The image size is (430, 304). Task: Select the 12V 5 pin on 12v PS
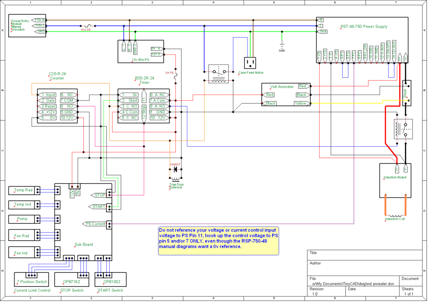[x=158, y=54]
